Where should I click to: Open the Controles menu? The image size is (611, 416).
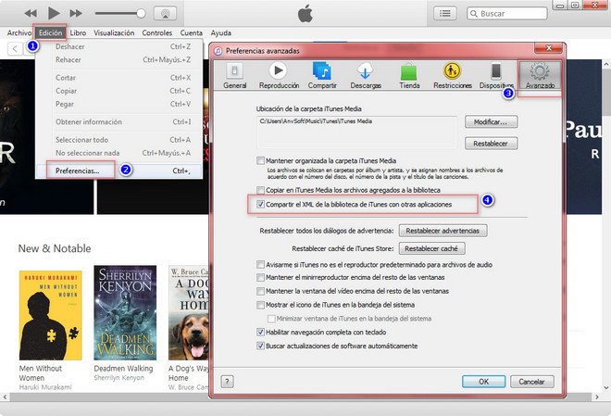[x=156, y=32]
